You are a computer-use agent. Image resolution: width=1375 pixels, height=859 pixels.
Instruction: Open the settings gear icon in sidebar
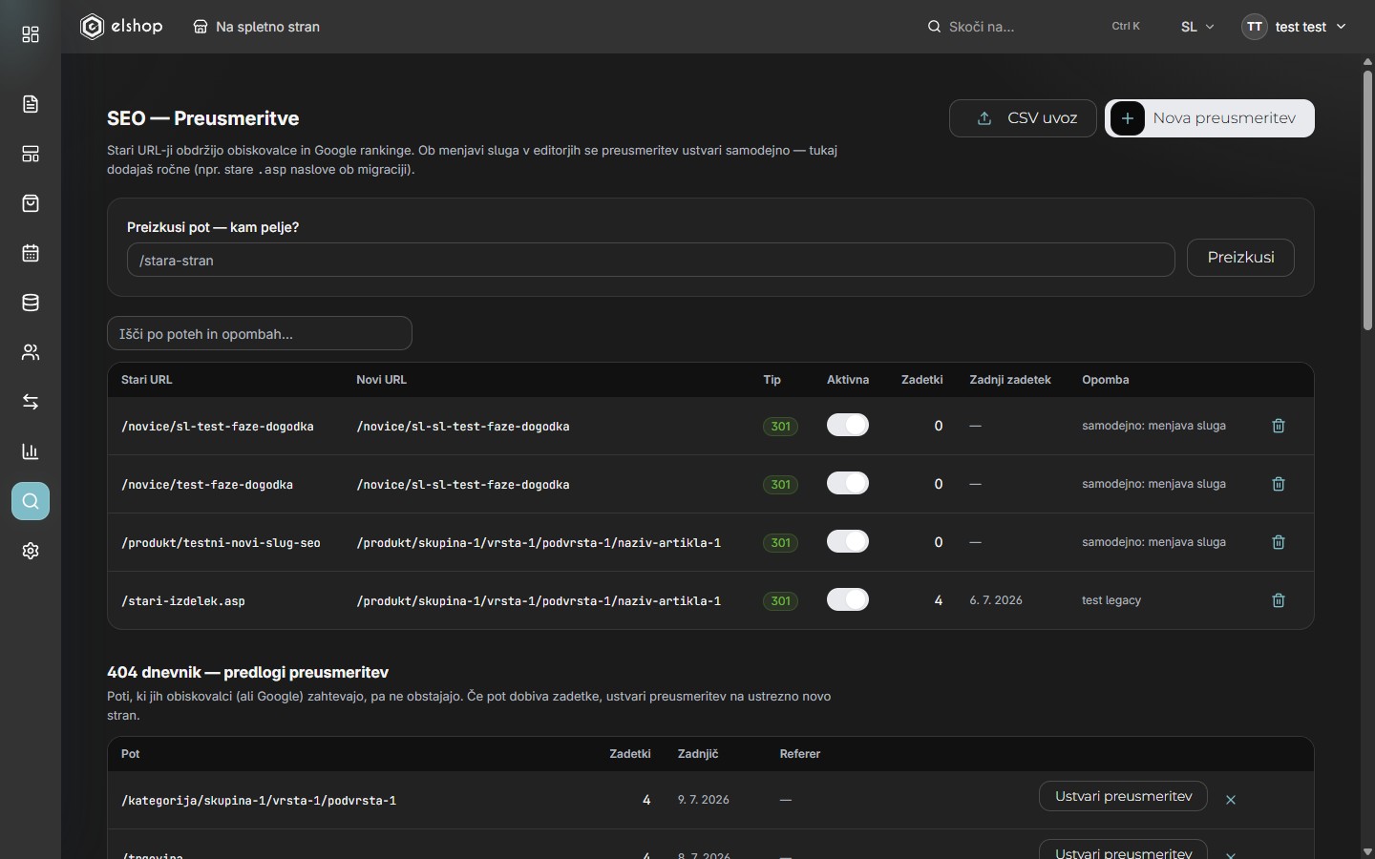(x=31, y=551)
